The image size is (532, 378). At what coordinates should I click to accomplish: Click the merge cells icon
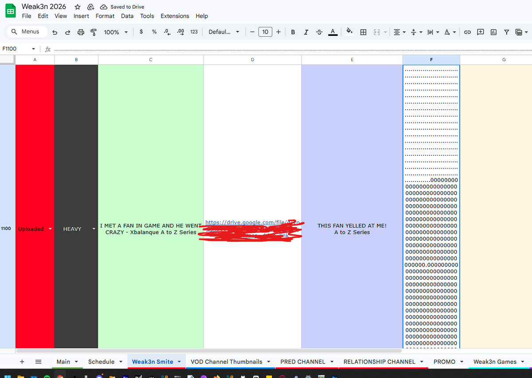pyautogui.click(x=377, y=32)
